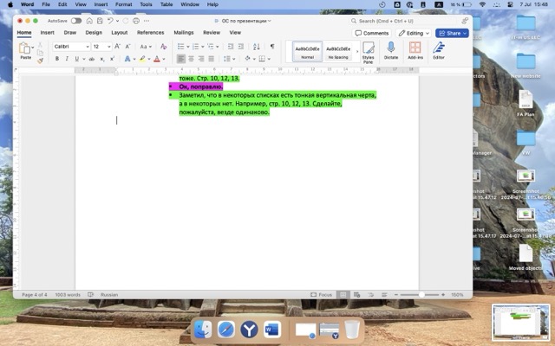Open the Editing mode dropdown

414,33
